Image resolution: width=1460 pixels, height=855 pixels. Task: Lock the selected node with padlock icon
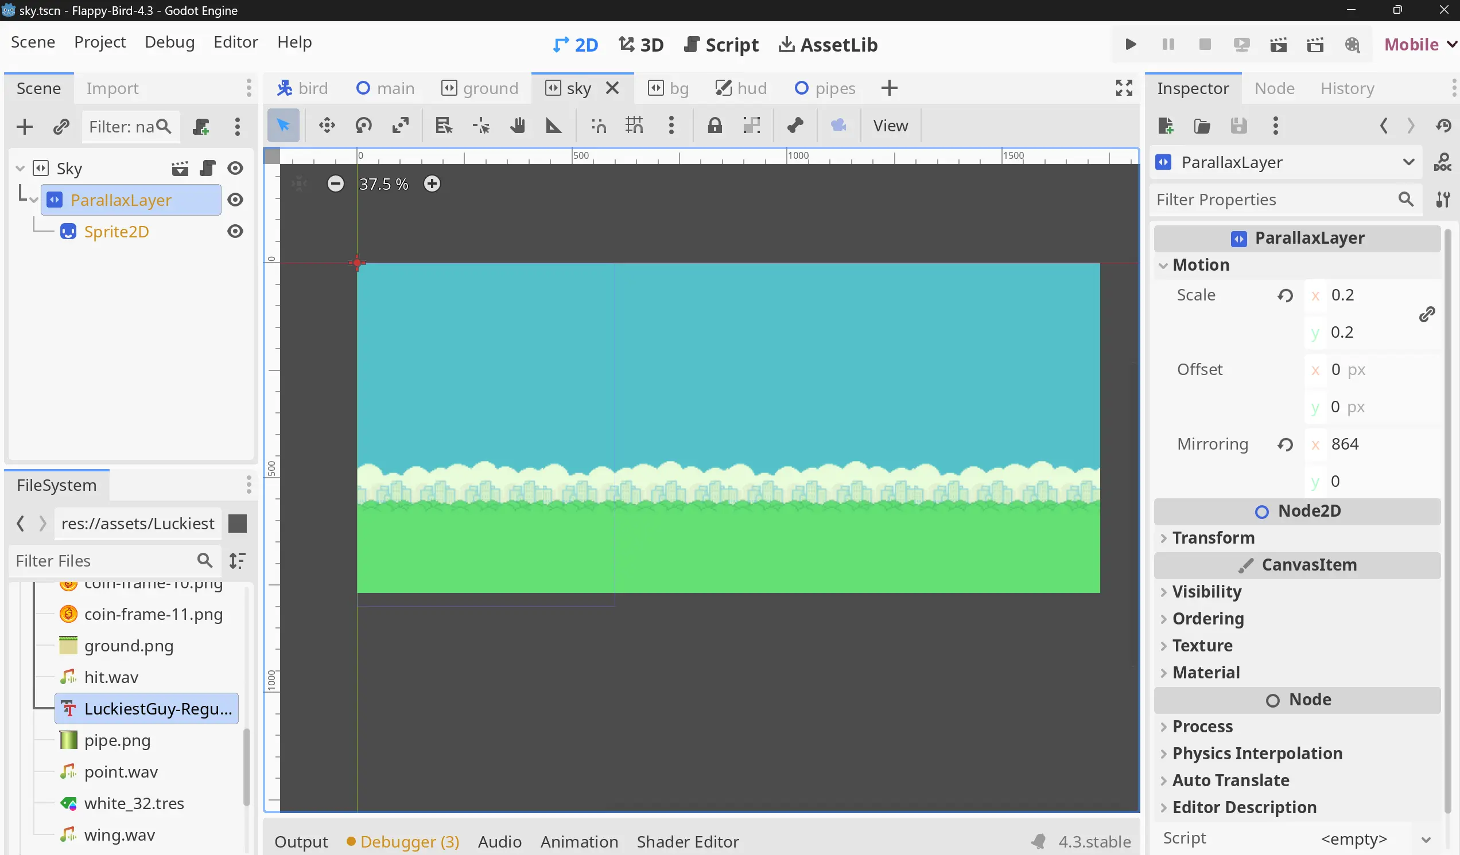[x=715, y=126]
